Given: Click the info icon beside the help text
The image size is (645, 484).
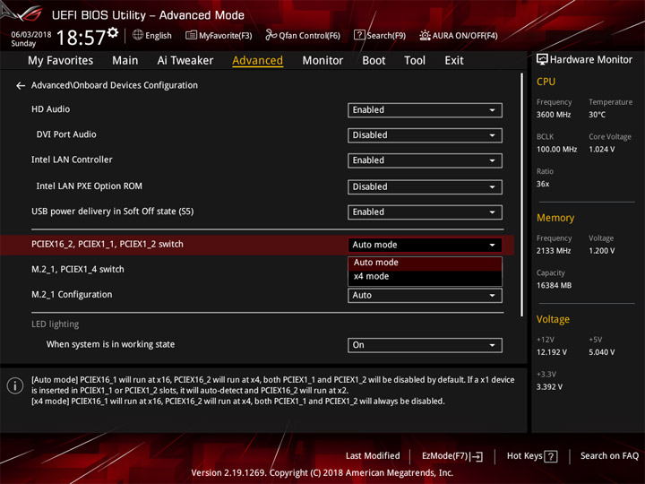Looking at the screenshot, I should coord(15,385).
